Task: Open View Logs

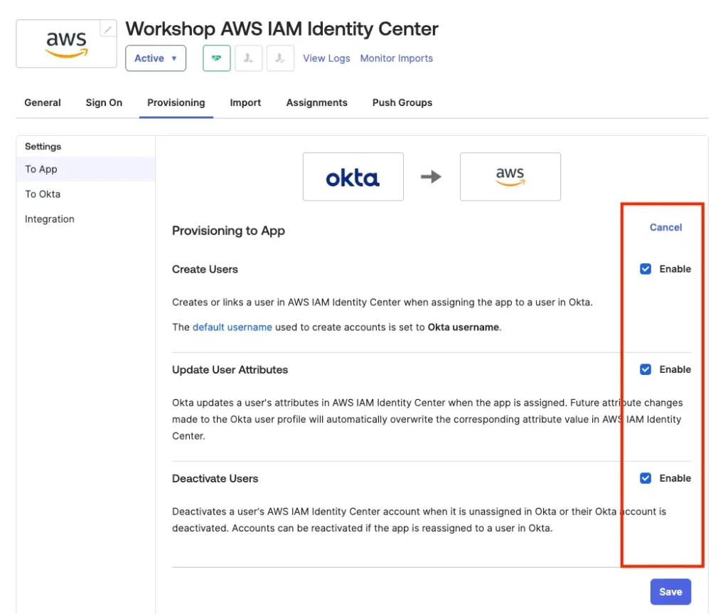Action: (326, 58)
